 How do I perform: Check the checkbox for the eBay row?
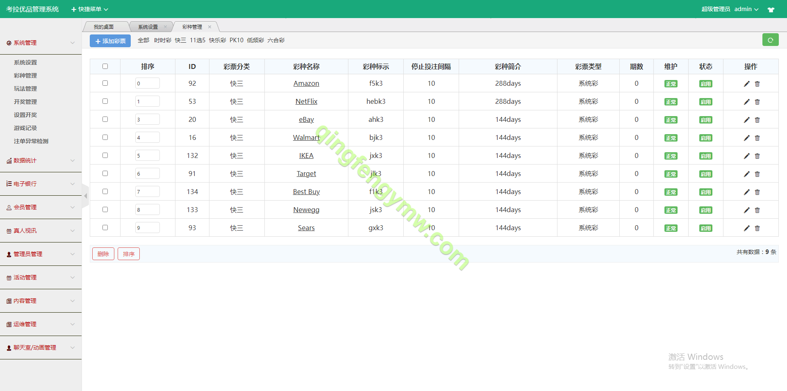[105, 119]
